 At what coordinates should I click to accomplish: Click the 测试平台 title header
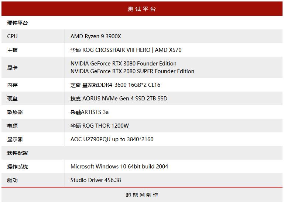[142, 9]
